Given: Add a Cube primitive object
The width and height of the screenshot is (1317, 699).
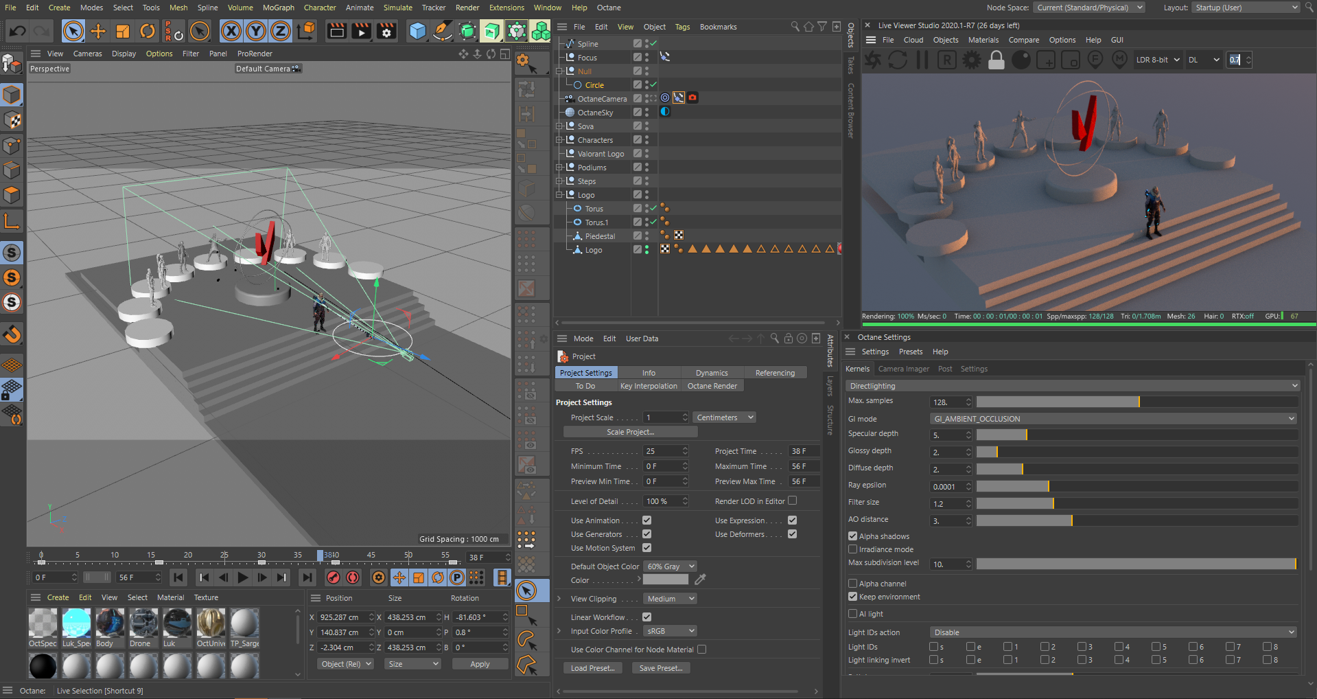Looking at the screenshot, I should 417,31.
